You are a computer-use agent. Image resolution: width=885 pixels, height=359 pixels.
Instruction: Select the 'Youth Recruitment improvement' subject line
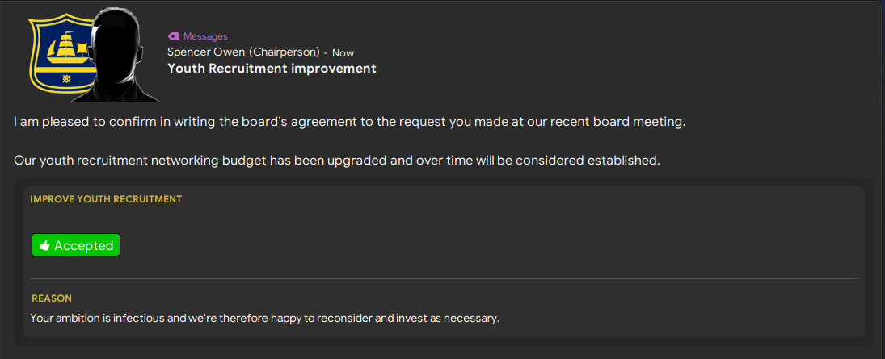[x=272, y=69]
